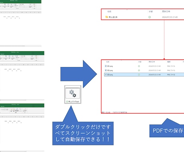This screenshot has height=152, width=184.
Task: Click the 図1.png file name
Action: coord(110,66)
